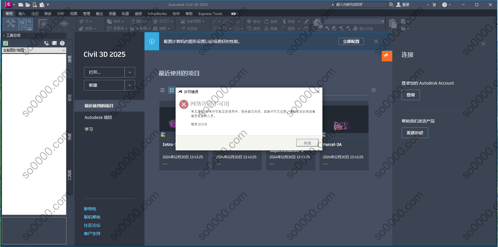
Task: Open more options for Parcel-3A card
Action: 325,164
